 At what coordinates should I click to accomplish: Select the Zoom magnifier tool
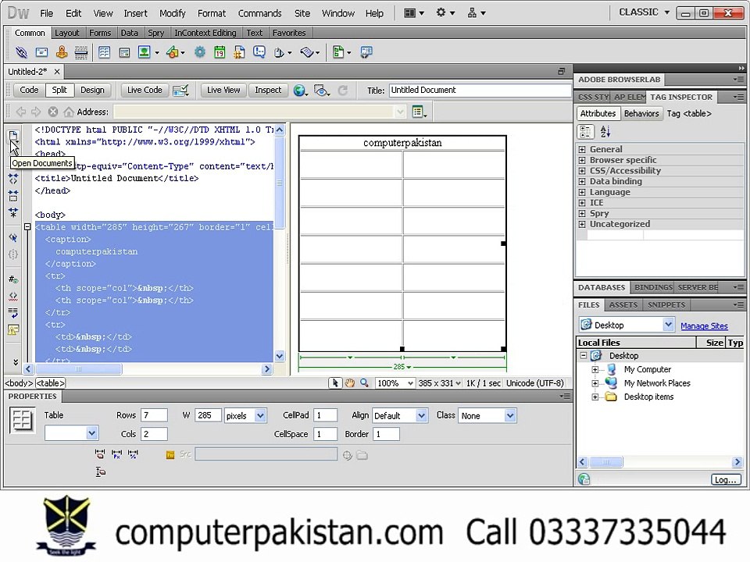click(365, 382)
